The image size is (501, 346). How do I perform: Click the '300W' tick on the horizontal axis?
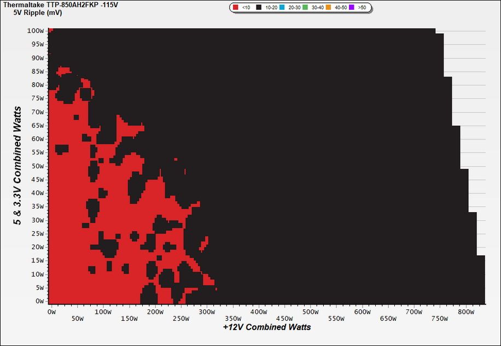pos(207,312)
